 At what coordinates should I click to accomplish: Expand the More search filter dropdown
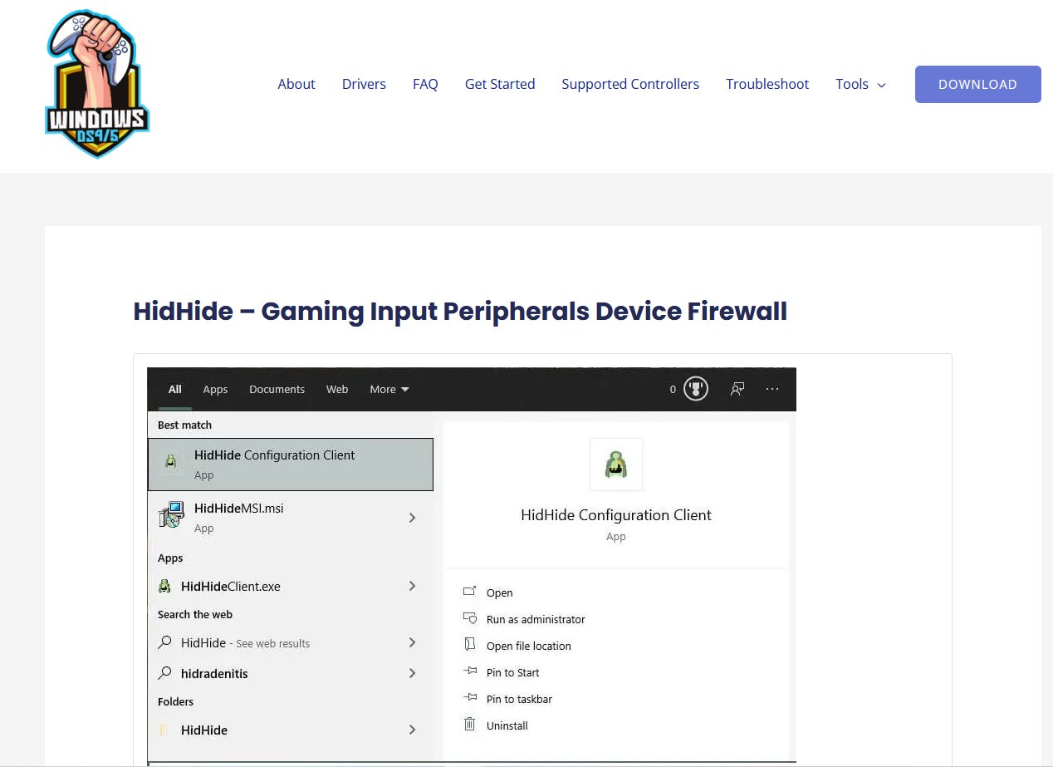(x=389, y=389)
